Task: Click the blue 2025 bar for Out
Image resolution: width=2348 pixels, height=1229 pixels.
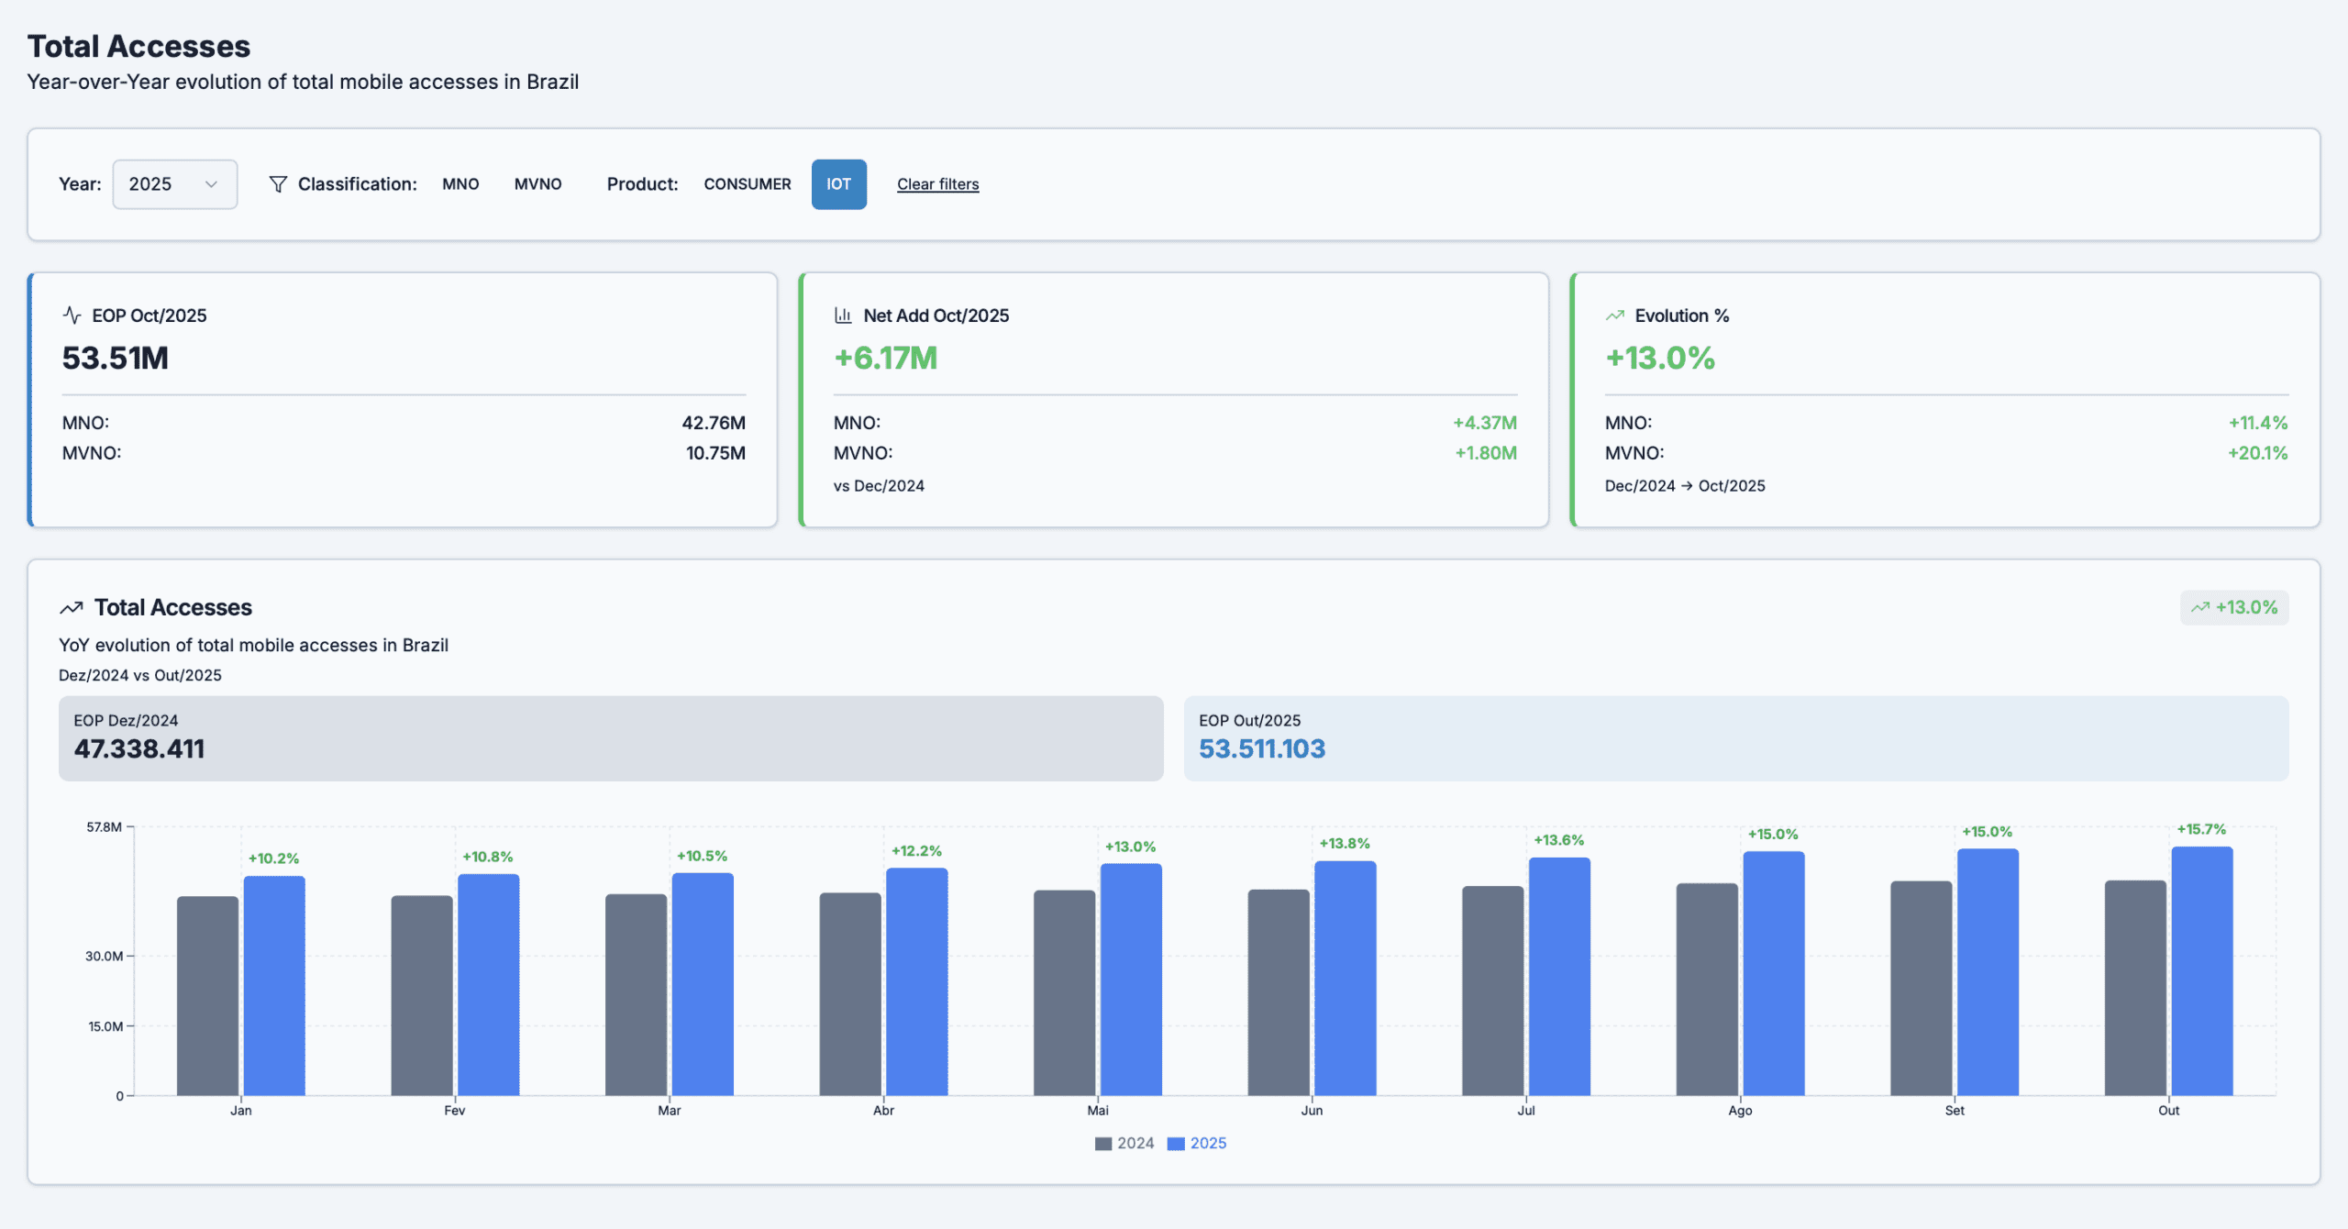Action: click(2201, 972)
